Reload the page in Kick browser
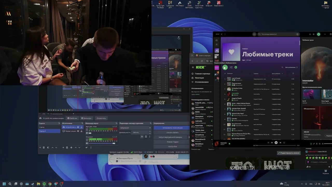This screenshot has height=187, width=332. (x=202, y=61)
